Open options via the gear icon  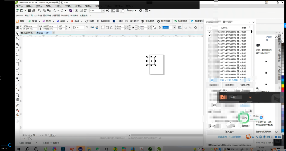[x=140, y=10]
